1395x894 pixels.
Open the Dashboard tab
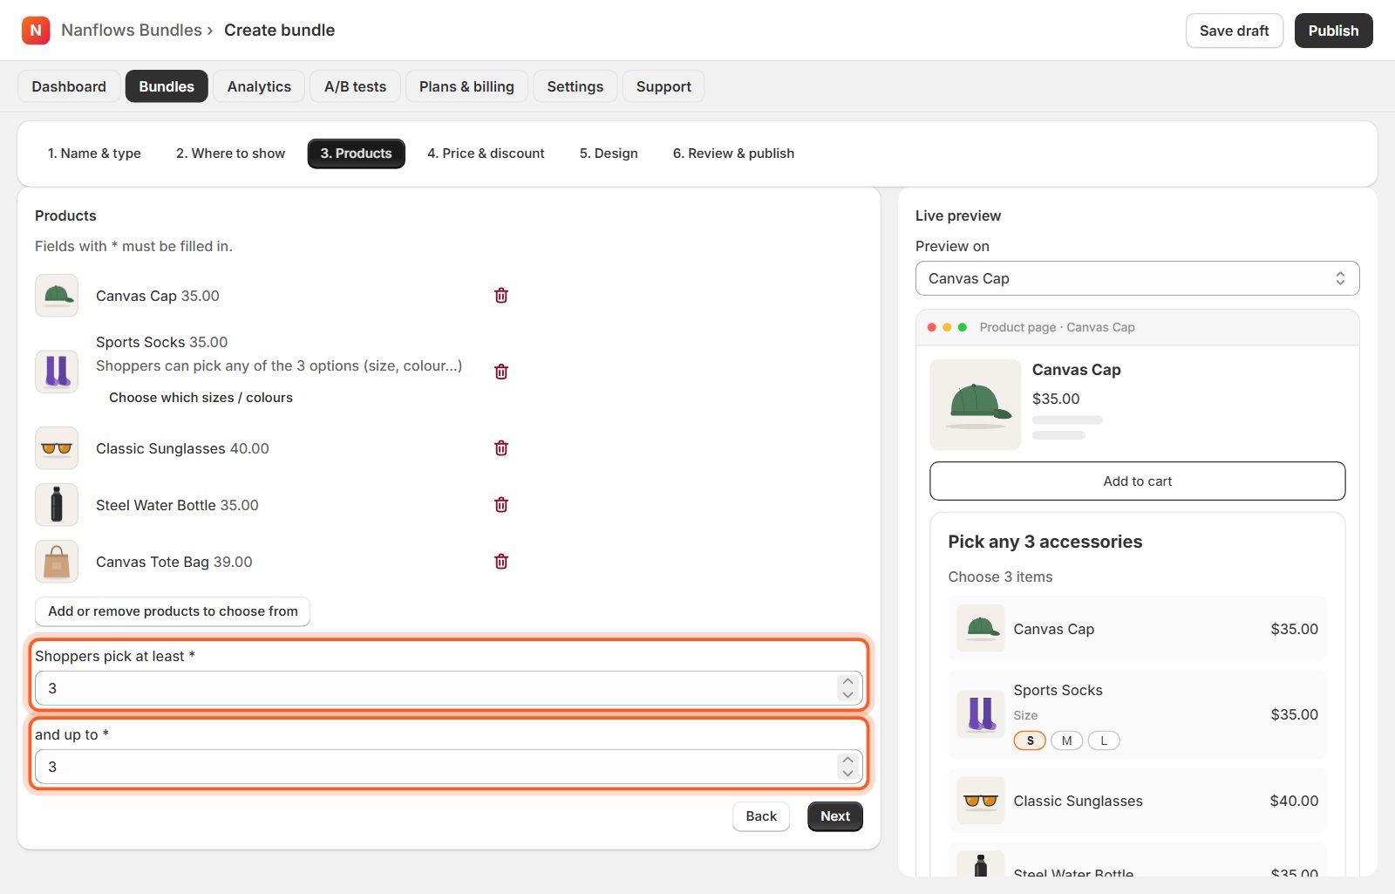click(x=69, y=86)
